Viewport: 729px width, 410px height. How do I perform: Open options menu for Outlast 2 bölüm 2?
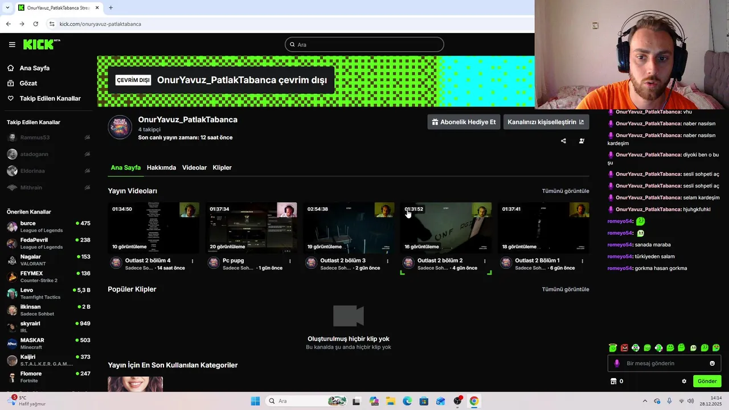485,261
